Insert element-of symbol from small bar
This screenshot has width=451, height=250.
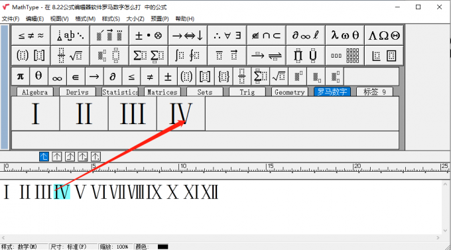(76, 76)
